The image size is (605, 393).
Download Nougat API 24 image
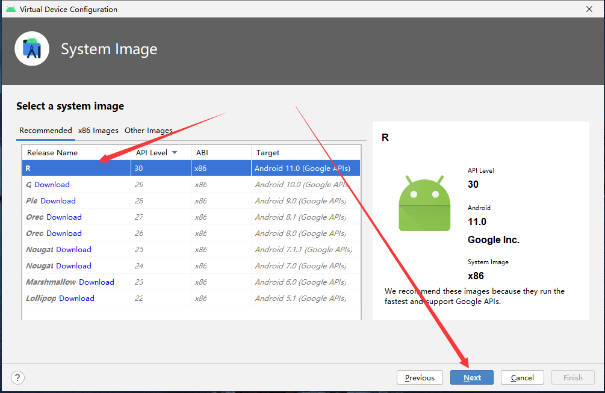click(x=73, y=265)
